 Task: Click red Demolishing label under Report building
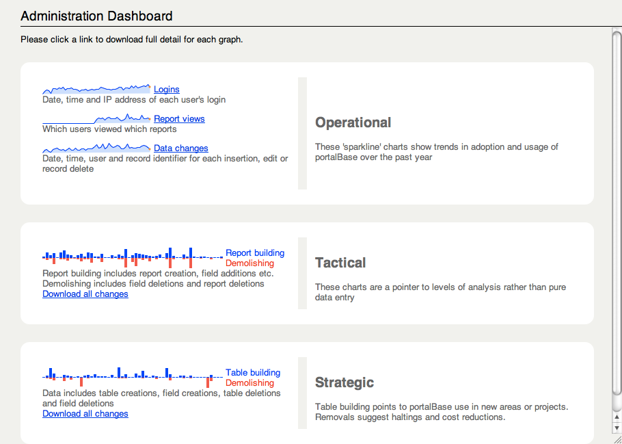point(249,263)
